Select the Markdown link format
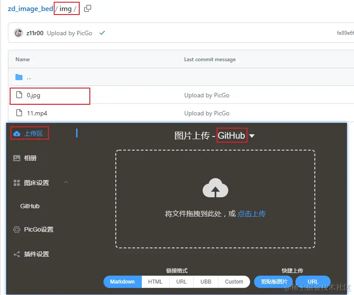This screenshot has width=354, height=295. pyautogui.click(x=122, y=282)
